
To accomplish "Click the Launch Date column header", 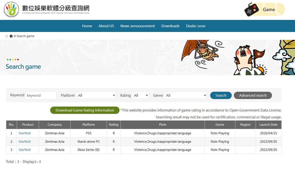I will coord(268,124).
